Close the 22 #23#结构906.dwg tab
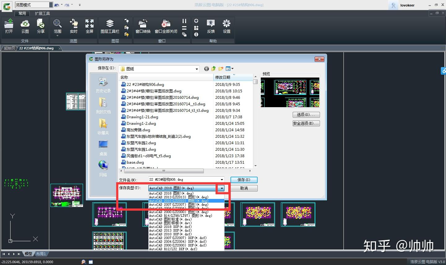 pyautogui.click(x=60, y=48)
